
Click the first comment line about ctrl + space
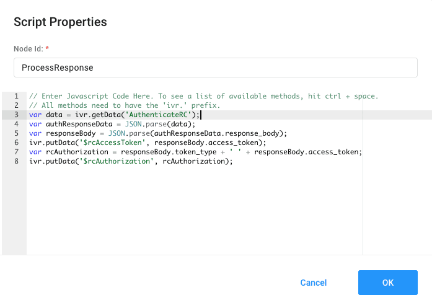coord(203,96)
